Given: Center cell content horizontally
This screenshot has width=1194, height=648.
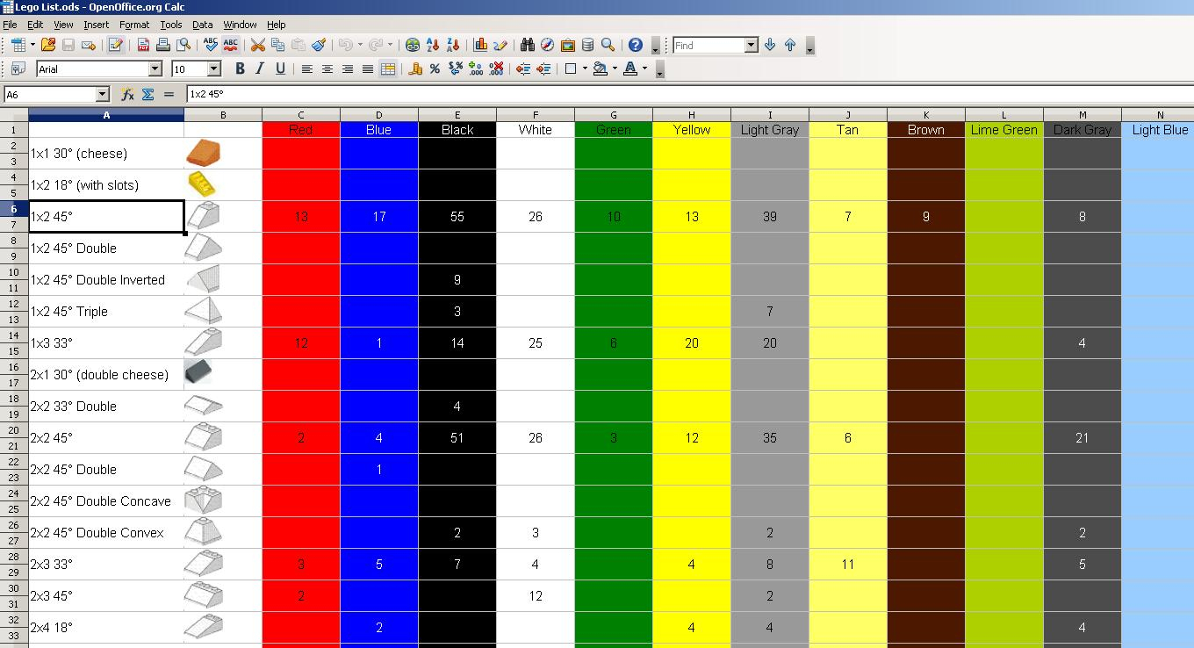Looking at the screenshot, I should [x=327, y=68].
